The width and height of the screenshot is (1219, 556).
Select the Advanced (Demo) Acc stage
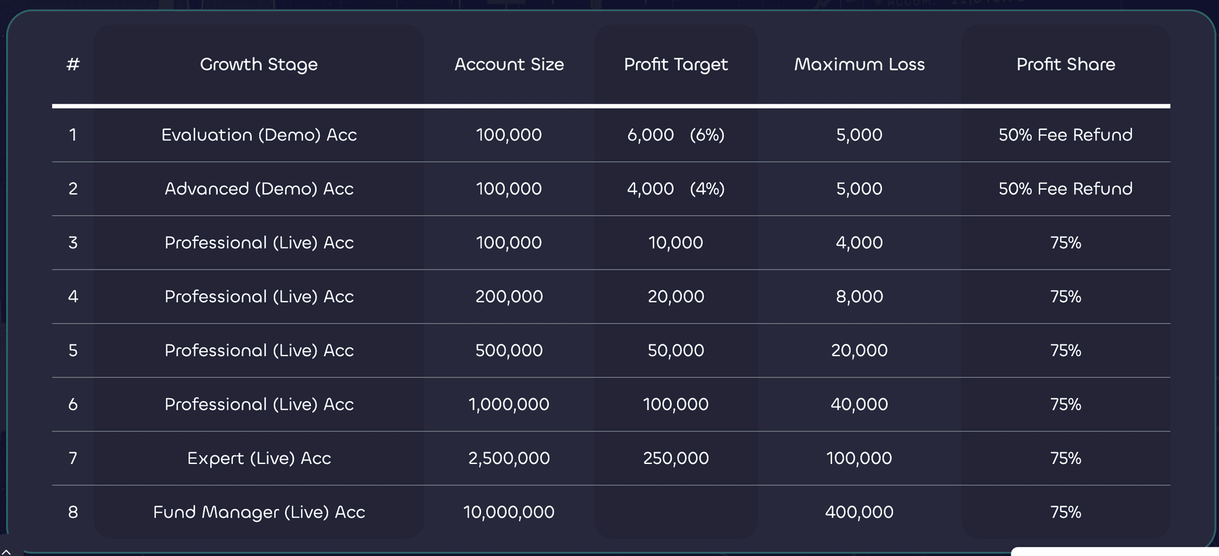point(258,189)
